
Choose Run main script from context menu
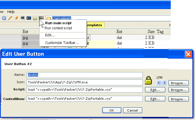click(58, 23)
